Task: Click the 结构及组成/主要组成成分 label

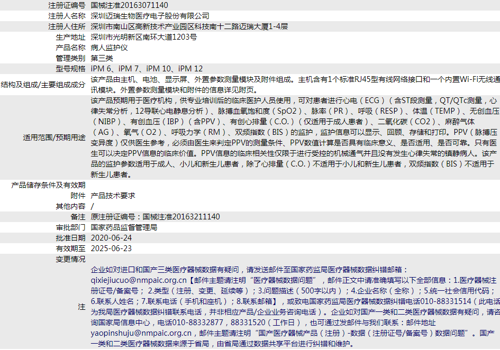Action: pos(43,85)
